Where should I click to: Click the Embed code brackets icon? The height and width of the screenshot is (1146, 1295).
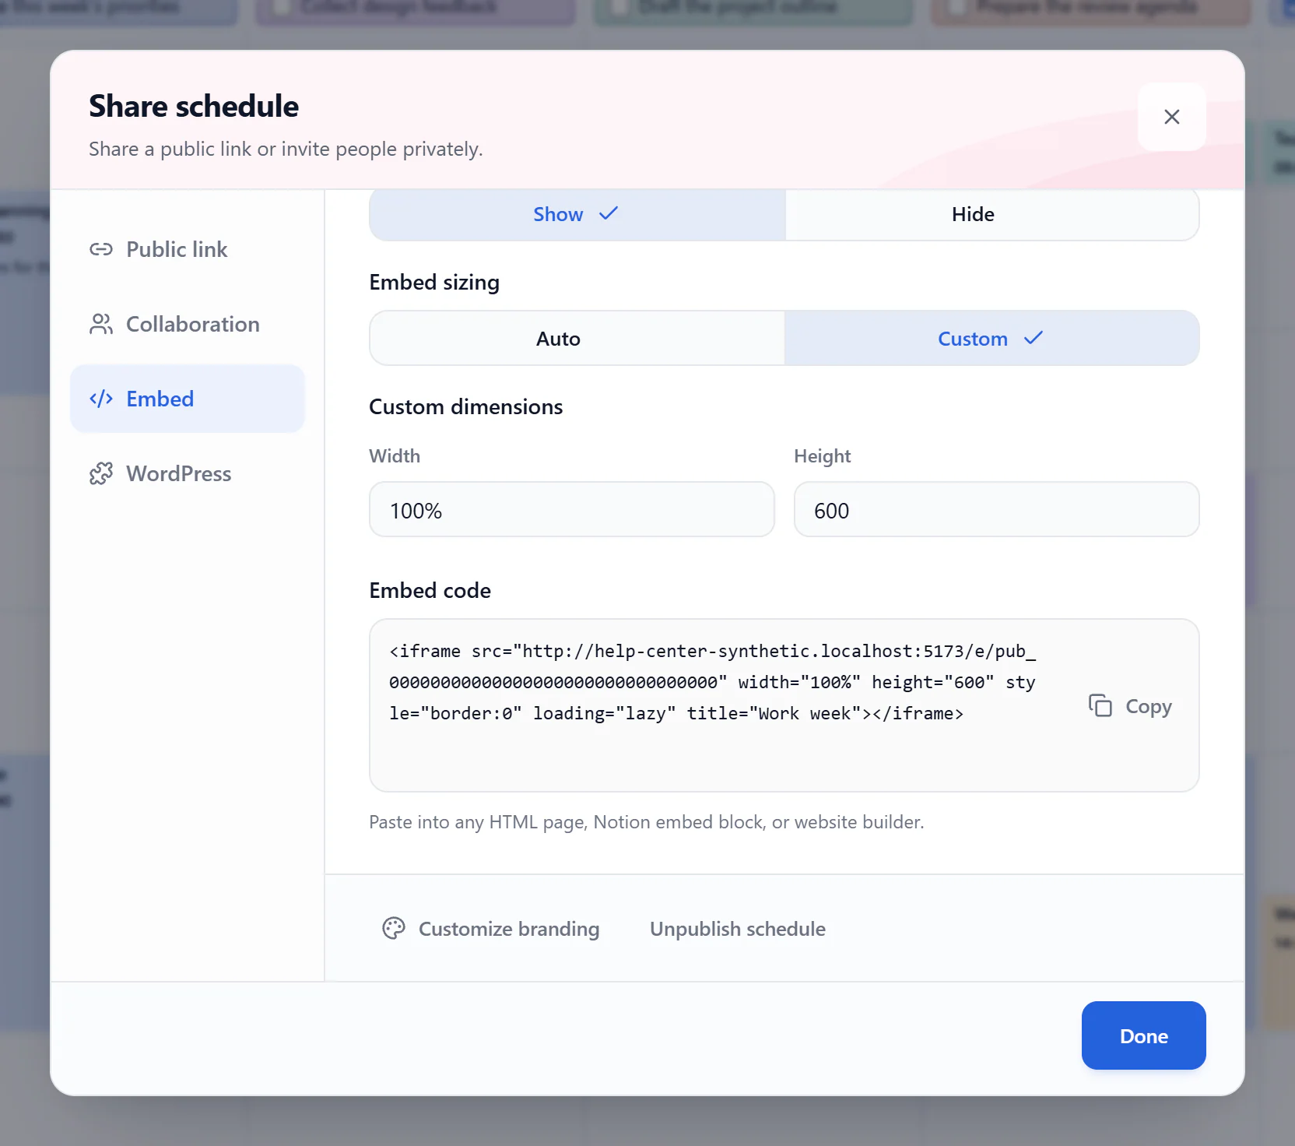click(x=101, y=399)
